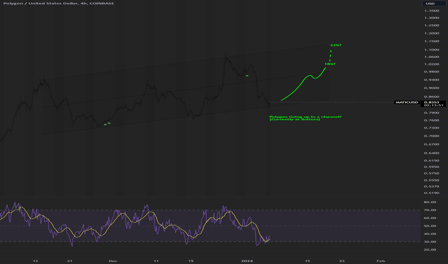Click the 0.9800 price axis label
The width and height of the screenshot is (448, 264).
click(x=432, y=72)
